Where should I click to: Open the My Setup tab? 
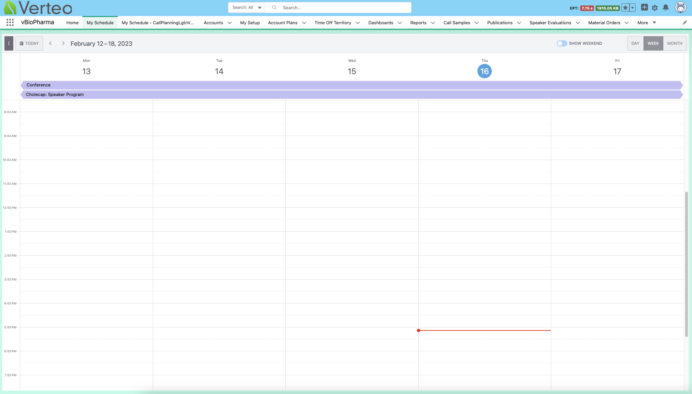(250, 23)
